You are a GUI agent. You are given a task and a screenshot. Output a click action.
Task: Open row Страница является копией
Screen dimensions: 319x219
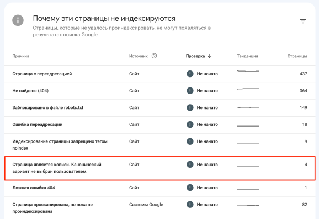coord(160,168)
